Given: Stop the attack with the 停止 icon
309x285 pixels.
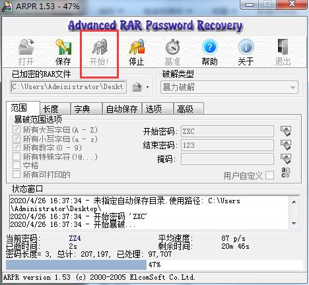Looking at the screenshot, I should 137,47.
